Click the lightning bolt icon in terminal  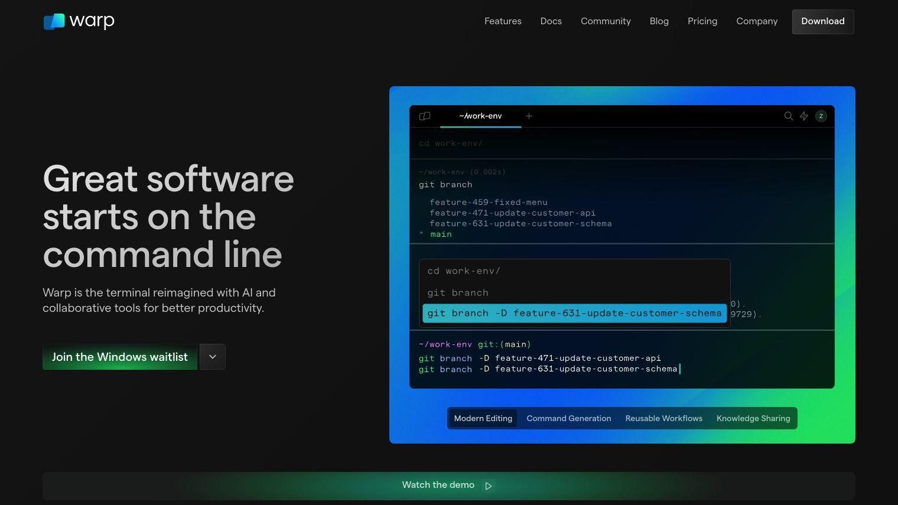coord(804,116)
